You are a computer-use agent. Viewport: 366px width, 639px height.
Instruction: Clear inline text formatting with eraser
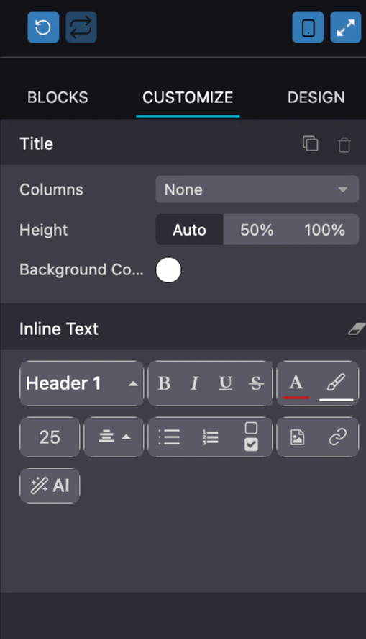357,329
